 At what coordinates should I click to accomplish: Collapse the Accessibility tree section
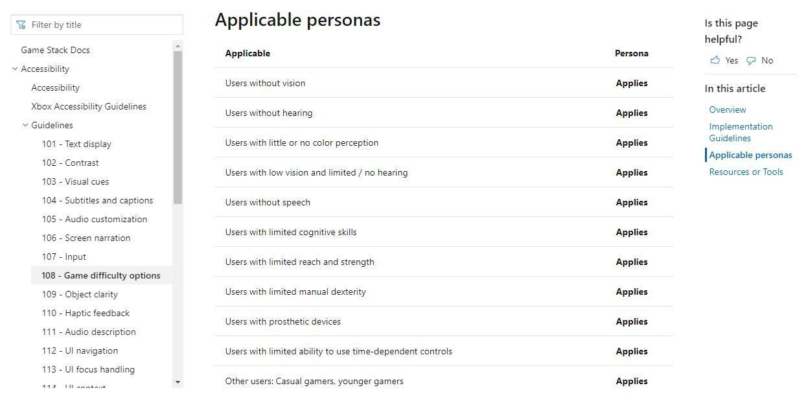[15, 69]
